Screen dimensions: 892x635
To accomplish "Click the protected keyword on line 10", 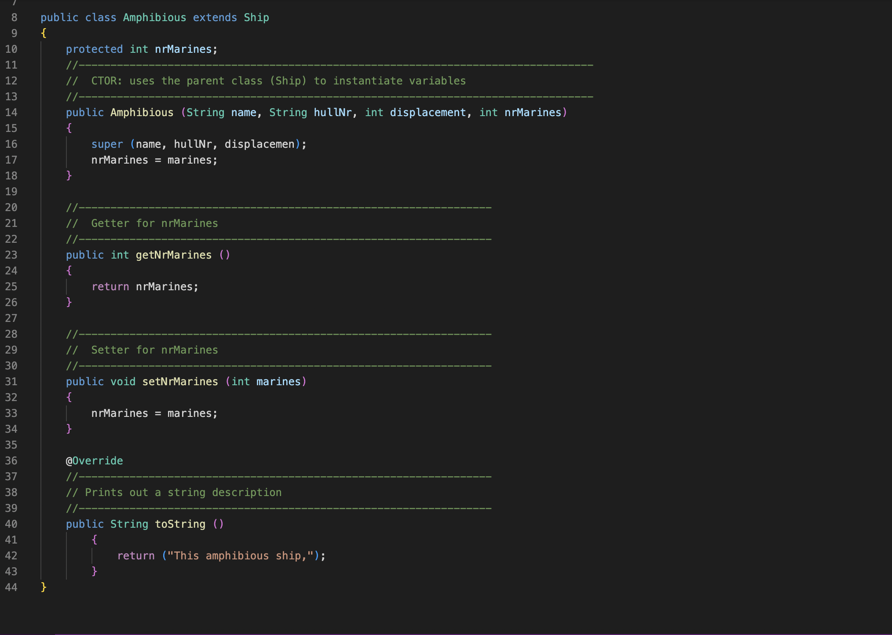I will pyautogui.click(x=94, y=49).
